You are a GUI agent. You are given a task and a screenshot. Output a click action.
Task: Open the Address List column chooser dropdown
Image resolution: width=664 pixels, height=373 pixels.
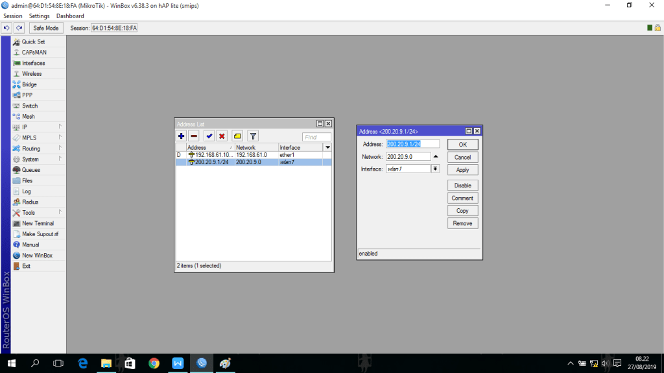[x=327, y=148]
